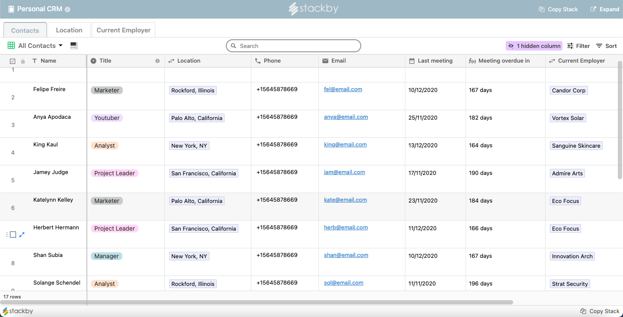Open the Sort options
This screenshot has width=623, height=317.
click(x=607, y=46)
